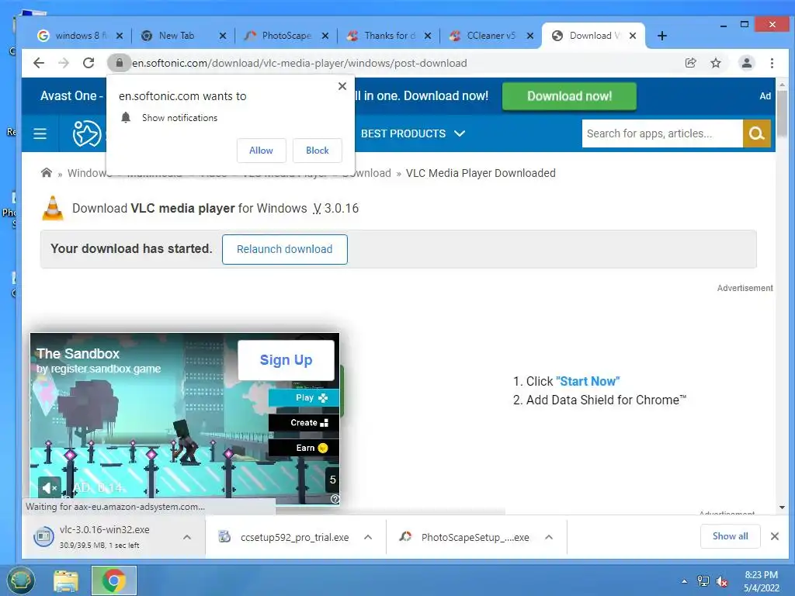Close the downloads shelf
This screenshot has height=596, width=795.
click(x=774, y=536)
